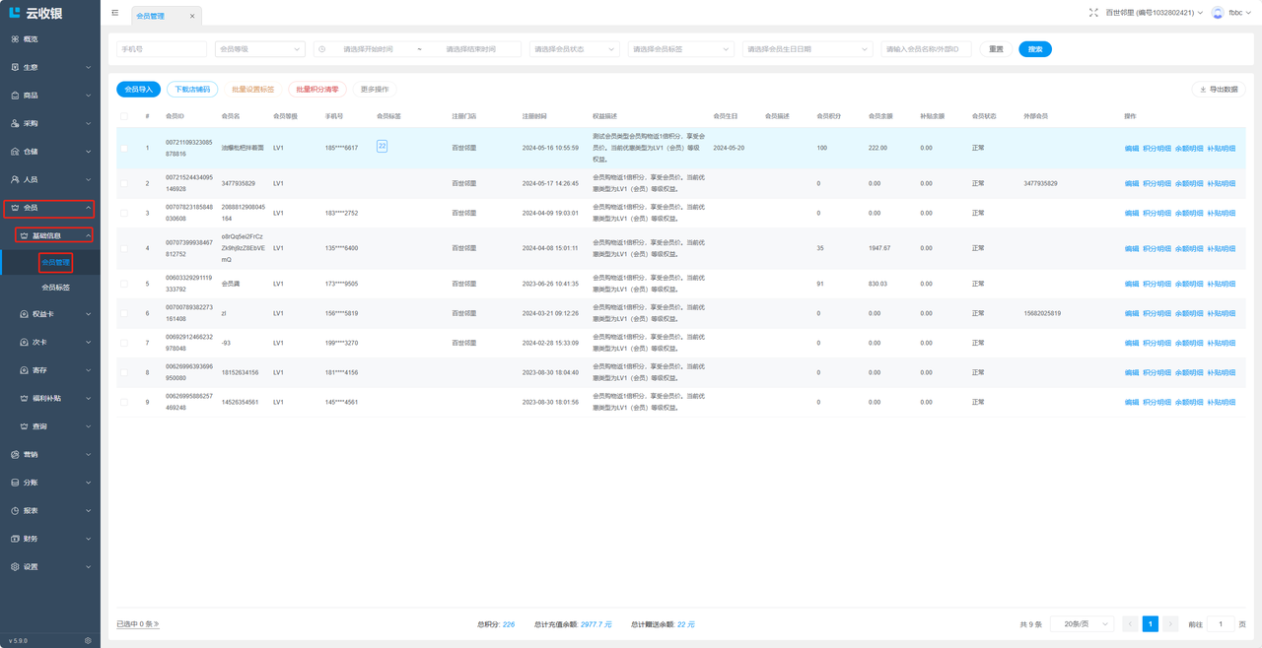Screen dimensions: 1262x648
Task: Click the user avatar icon next to fbbc
Action: [1218, 13]
